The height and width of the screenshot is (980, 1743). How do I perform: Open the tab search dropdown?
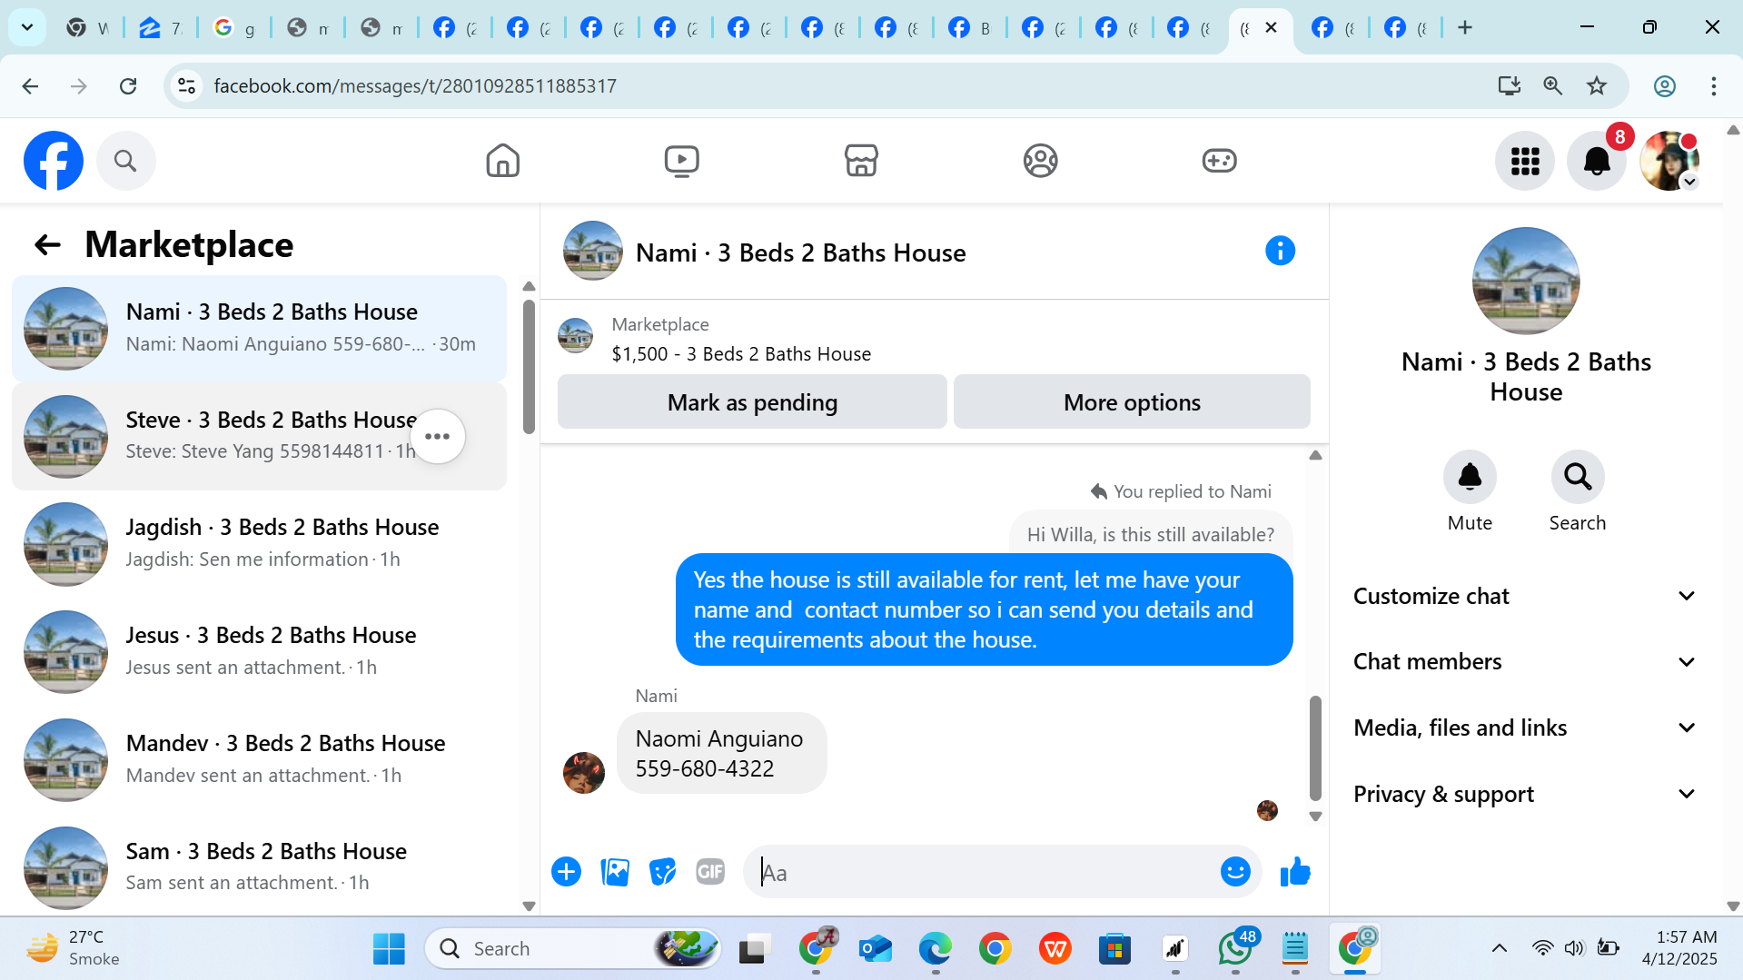pyautogui.click(x=27, y=27)
